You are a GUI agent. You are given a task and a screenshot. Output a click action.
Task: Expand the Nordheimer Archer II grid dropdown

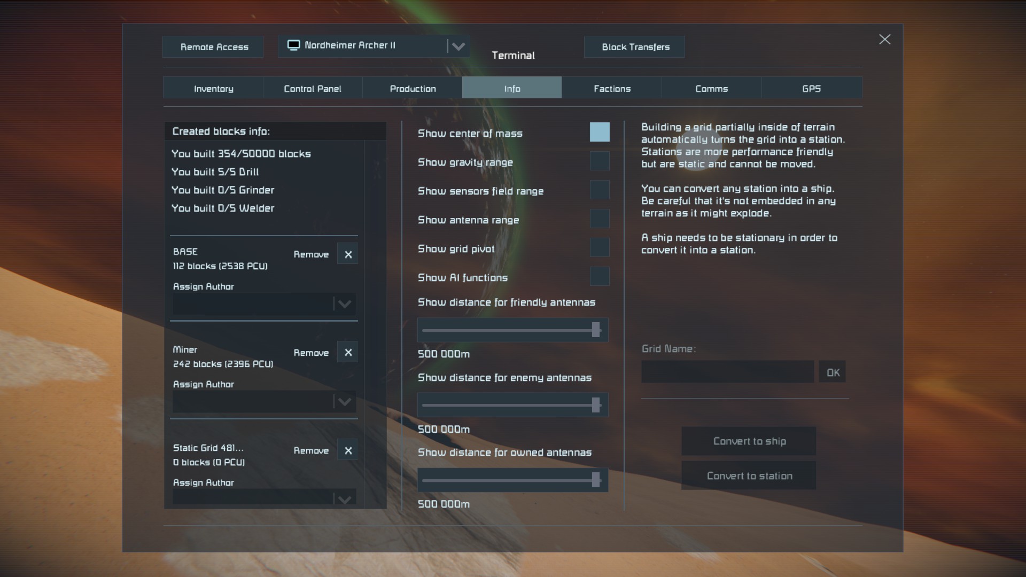point(458,46)
